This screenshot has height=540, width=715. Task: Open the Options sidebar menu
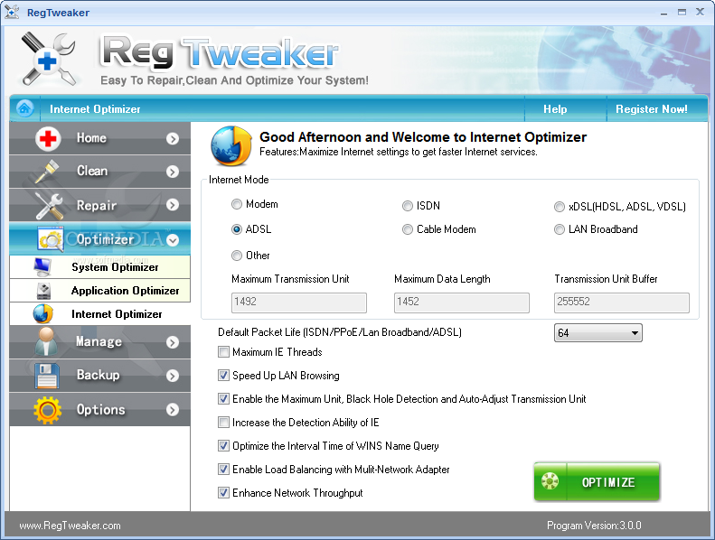point(99,409)
